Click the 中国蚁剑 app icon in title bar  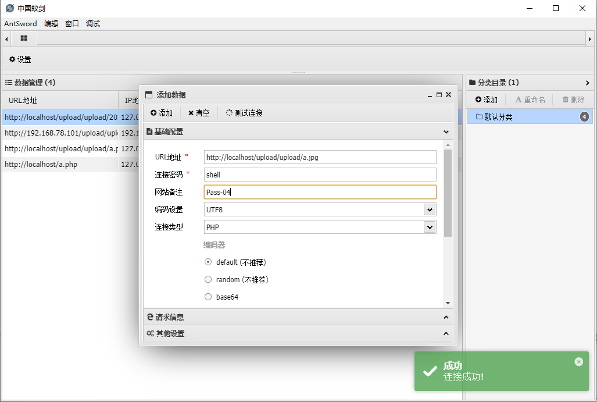coord(10,8)
